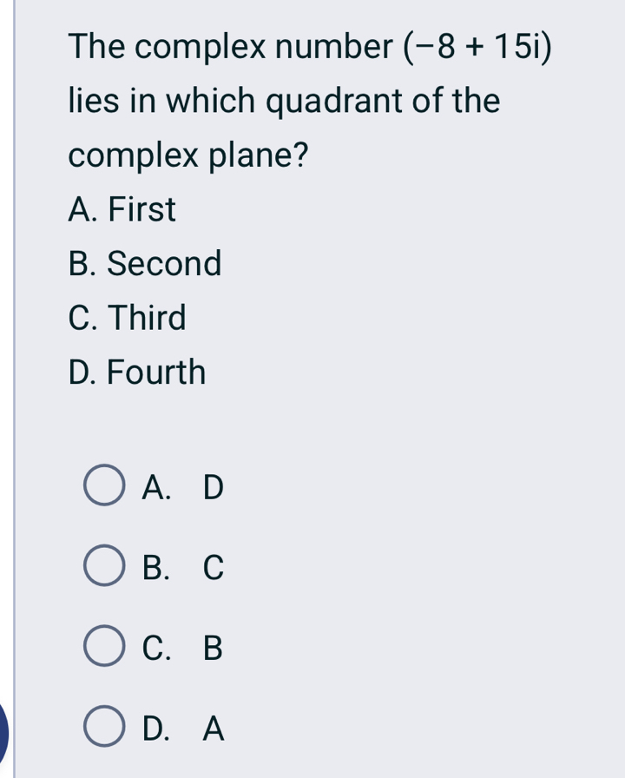This screenshot has width=625, height=778.
Task: Click the word 'Second' in choice B
Action: click(x=165, y=263)
